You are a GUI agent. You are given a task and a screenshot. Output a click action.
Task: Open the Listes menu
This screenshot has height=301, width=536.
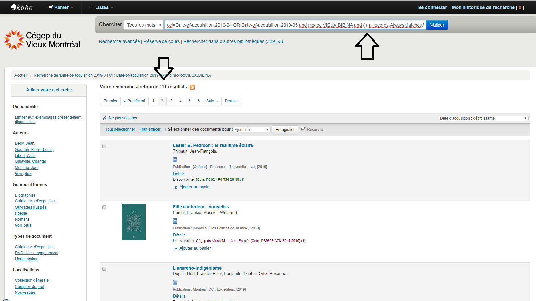click(101, 7)
